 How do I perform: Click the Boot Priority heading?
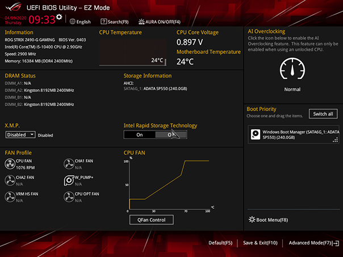pyautogui.click(x=261, y=109)
